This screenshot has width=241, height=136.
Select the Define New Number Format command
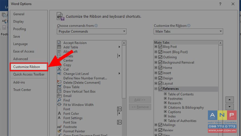pos(85,78)
